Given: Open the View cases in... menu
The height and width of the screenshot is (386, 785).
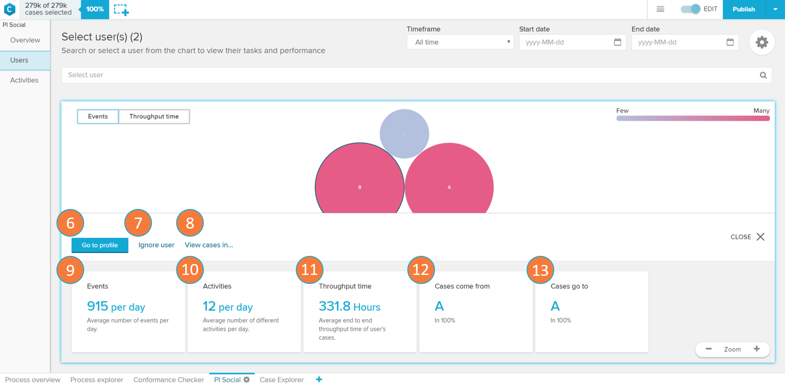Looking at the screenshot, I should pyautogui.click(x=208, y=245).
